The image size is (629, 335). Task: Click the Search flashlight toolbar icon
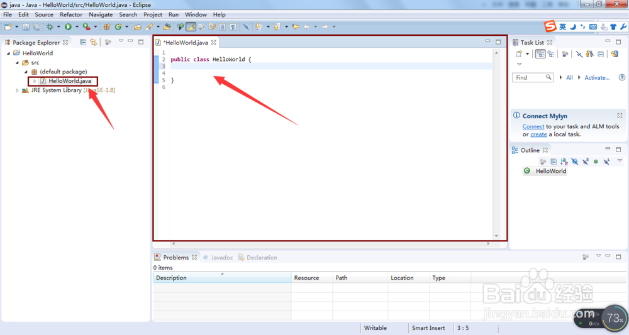149,27
